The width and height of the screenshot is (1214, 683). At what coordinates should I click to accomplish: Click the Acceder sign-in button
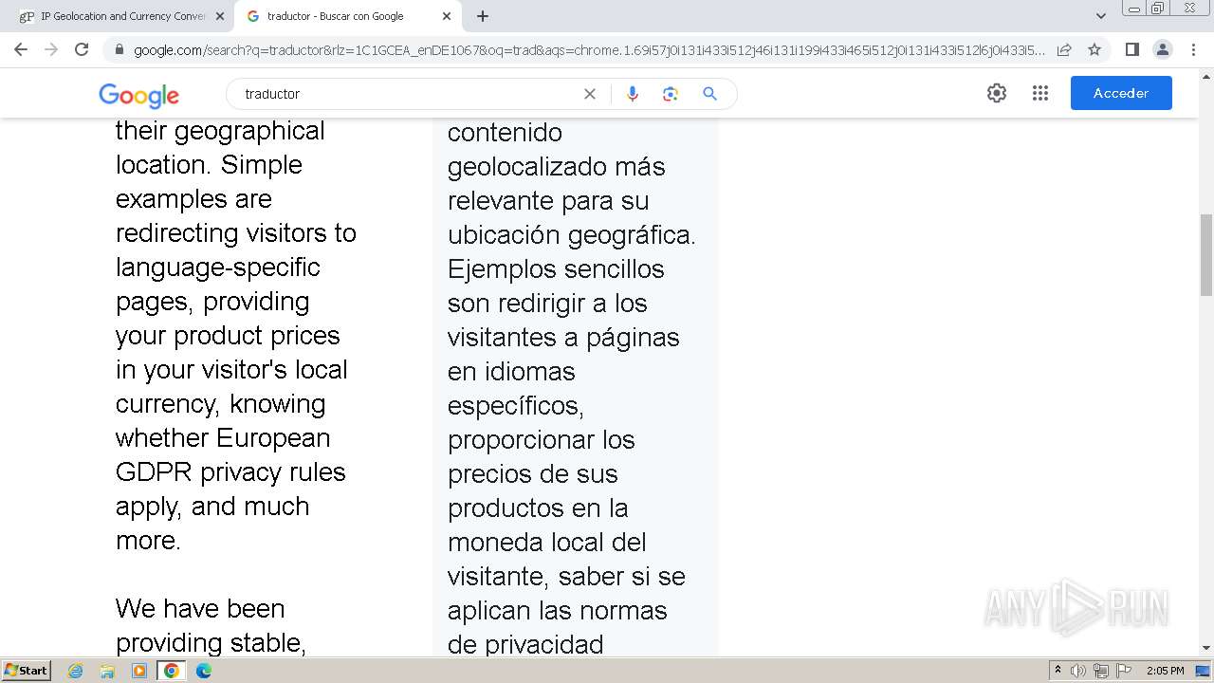pyautogui.click(x=1121, y=93)
